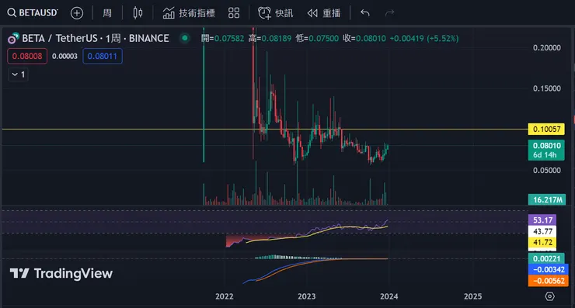Viewport: 575px width, 308px height.
Task: Click the 0.05000 price scale label
Action: [x=547, y=171]
